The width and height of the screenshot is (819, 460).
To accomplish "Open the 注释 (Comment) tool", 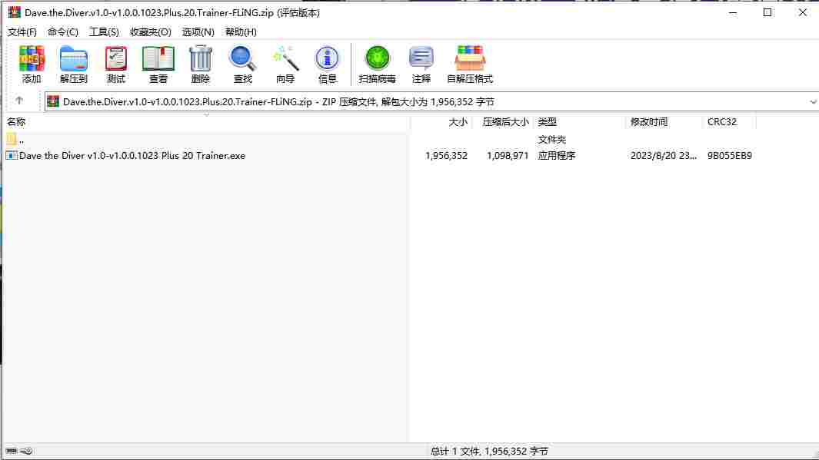I will [421, 65].
